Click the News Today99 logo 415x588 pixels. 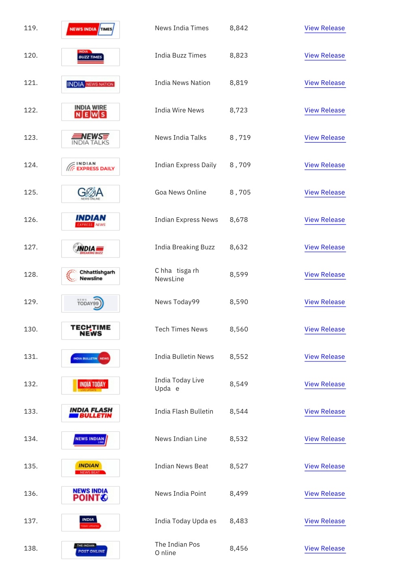click(90, 303)
